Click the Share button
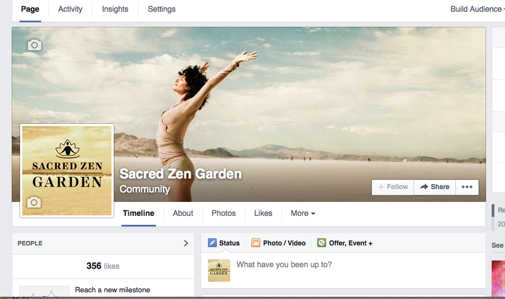The width and height of the screenshot is (505, 299). (435, 187)
